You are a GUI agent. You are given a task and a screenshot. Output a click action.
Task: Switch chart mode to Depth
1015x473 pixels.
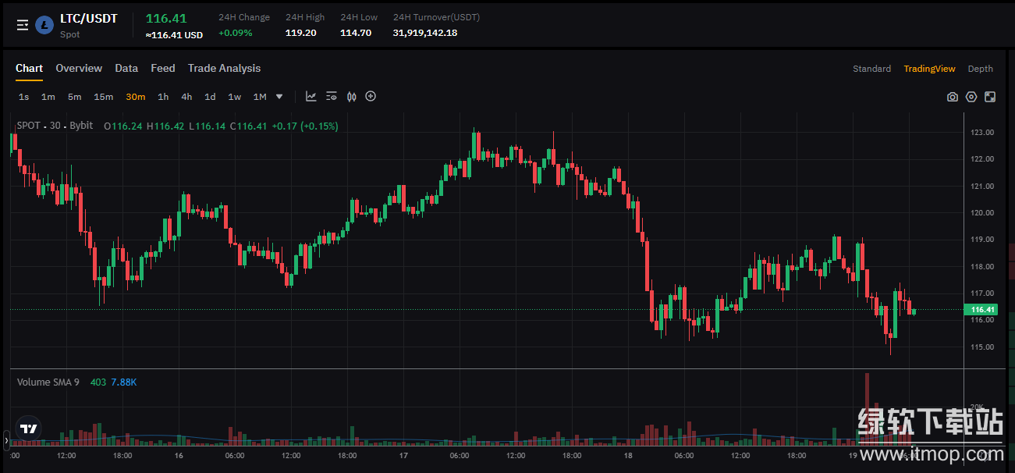[980, 69]
